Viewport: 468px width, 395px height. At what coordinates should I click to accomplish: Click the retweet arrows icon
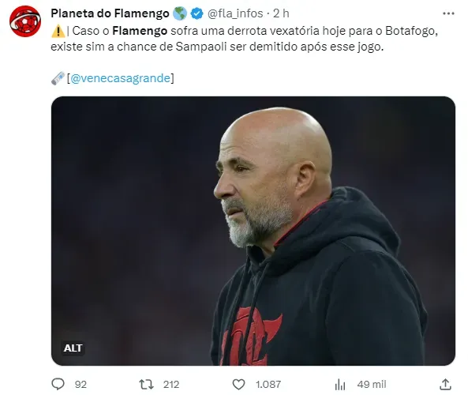tap(146, 384)
